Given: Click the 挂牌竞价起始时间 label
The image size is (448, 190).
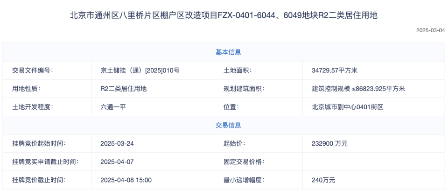Looking at the screenshot, I should pos(39,143).
